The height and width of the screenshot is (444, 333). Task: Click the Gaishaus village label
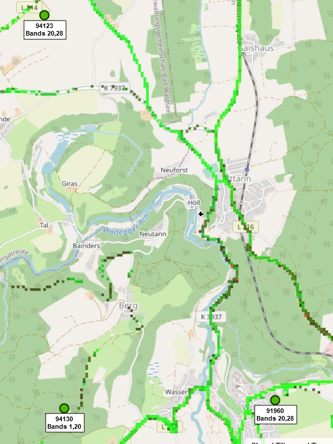256,48
